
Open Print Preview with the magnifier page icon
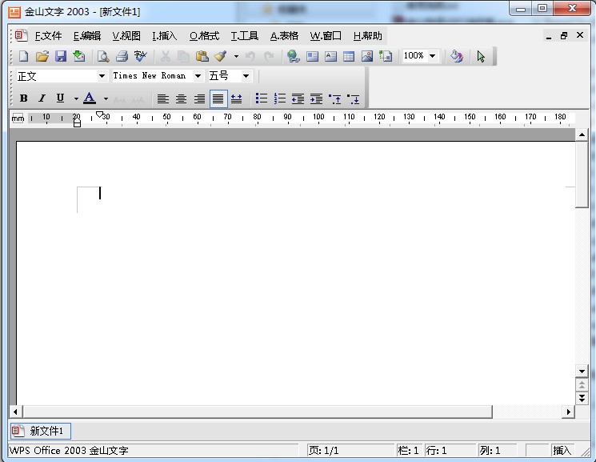(103, 56)
